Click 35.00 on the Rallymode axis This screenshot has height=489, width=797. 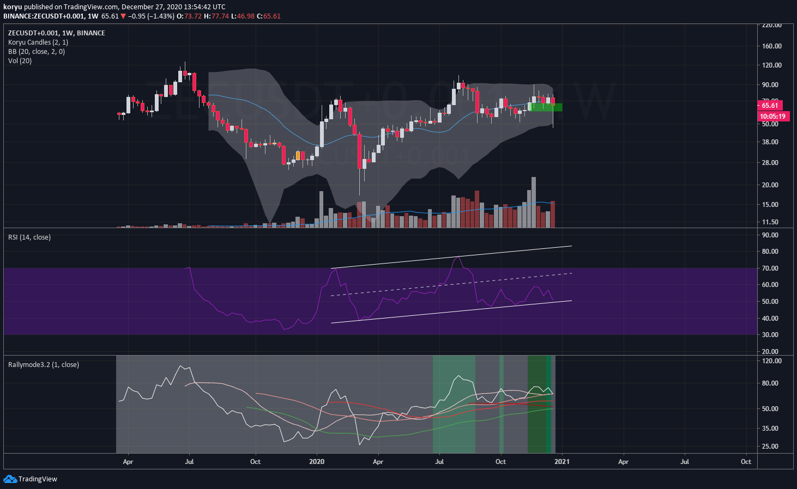[770, 429]
